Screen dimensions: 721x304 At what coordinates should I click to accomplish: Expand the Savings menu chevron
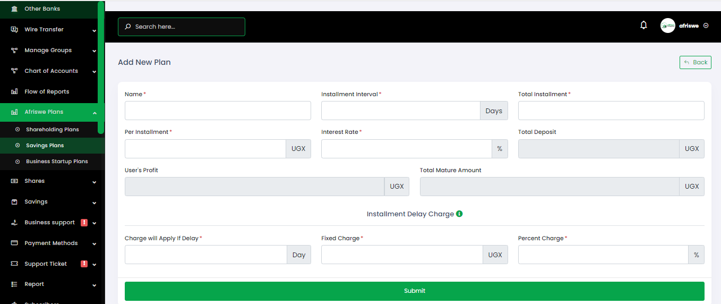pyautogui.click(x=94, y=202)
